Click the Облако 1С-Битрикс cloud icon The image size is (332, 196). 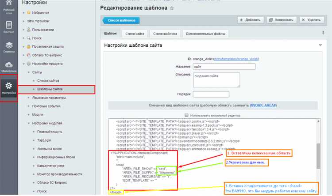29,55
